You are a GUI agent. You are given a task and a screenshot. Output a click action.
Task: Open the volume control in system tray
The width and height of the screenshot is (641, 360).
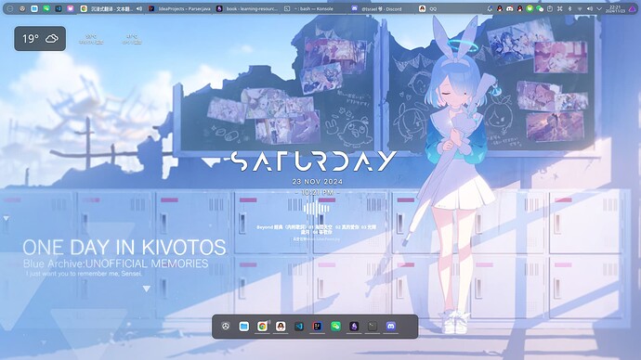coord(590,8)
